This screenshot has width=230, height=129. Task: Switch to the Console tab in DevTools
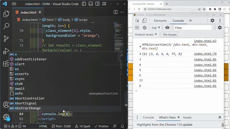click(178, 21)
